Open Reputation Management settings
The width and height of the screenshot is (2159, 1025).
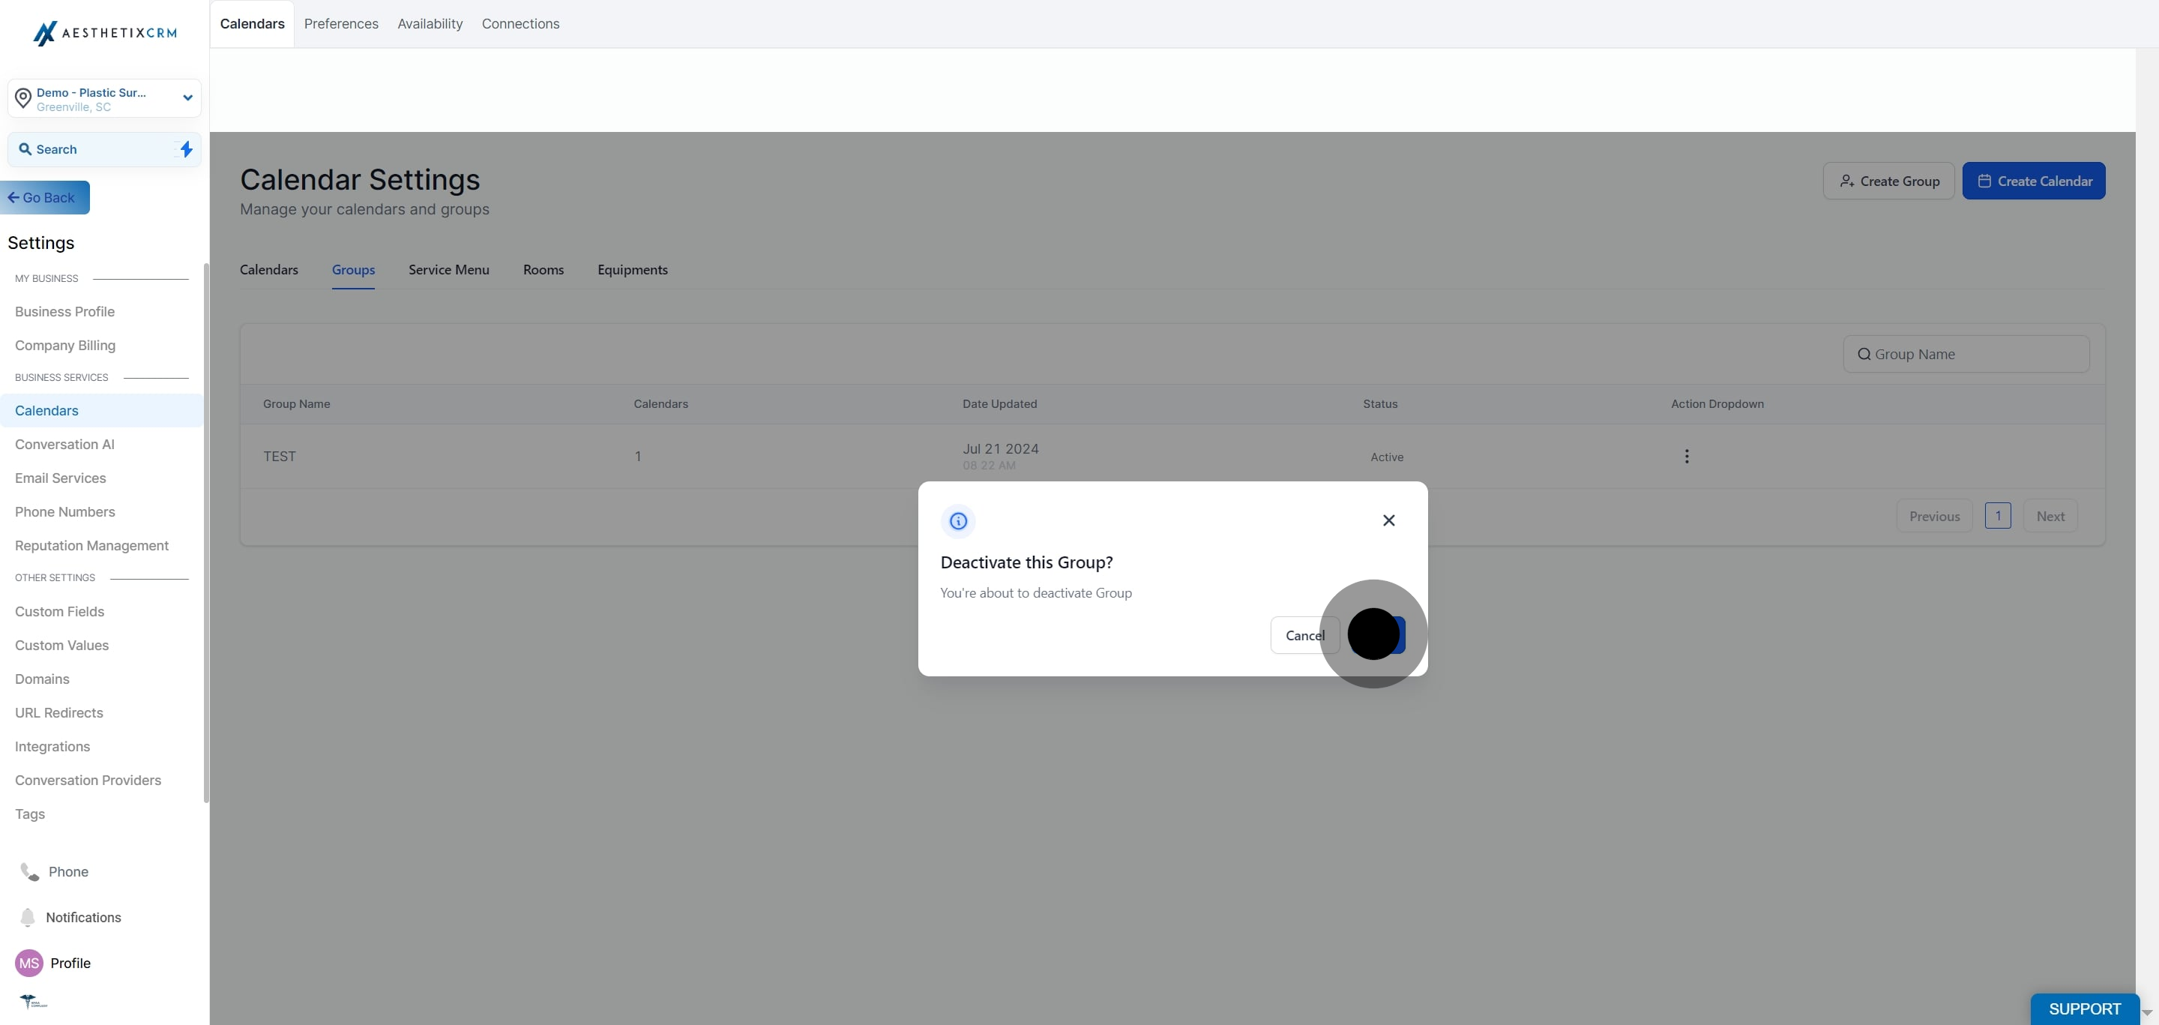coord(91,545)
